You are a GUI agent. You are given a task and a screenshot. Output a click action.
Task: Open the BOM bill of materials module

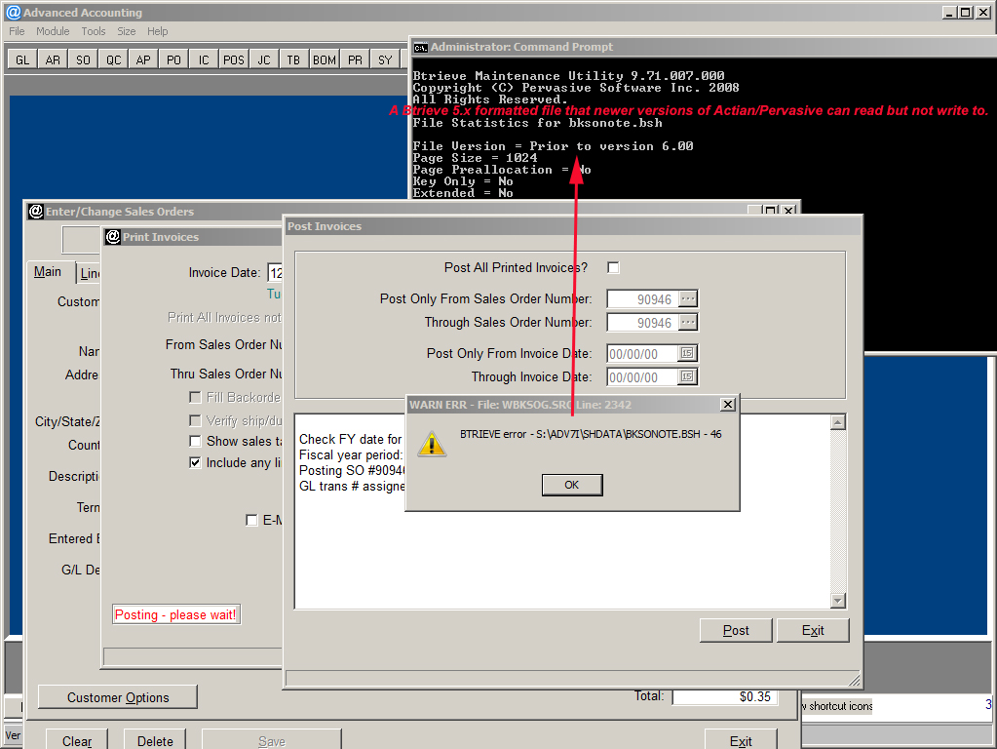pyautogui.click(x=324, y=59)
